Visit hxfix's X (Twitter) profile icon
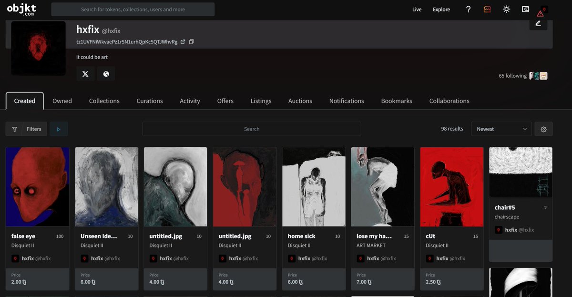Screen dimensions: 572x297 [85, 73]
